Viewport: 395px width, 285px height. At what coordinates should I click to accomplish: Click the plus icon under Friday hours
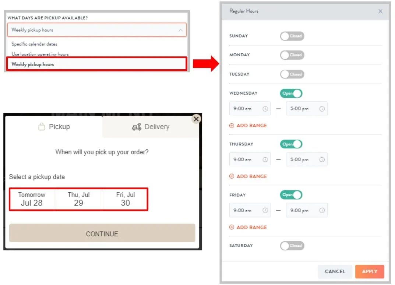click(x=232, y=227)
